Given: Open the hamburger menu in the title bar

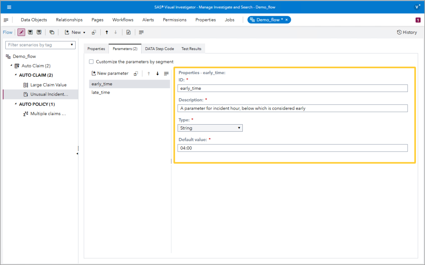Looking at the screenshot, I should pyautogui.click(x=9, y=7).
